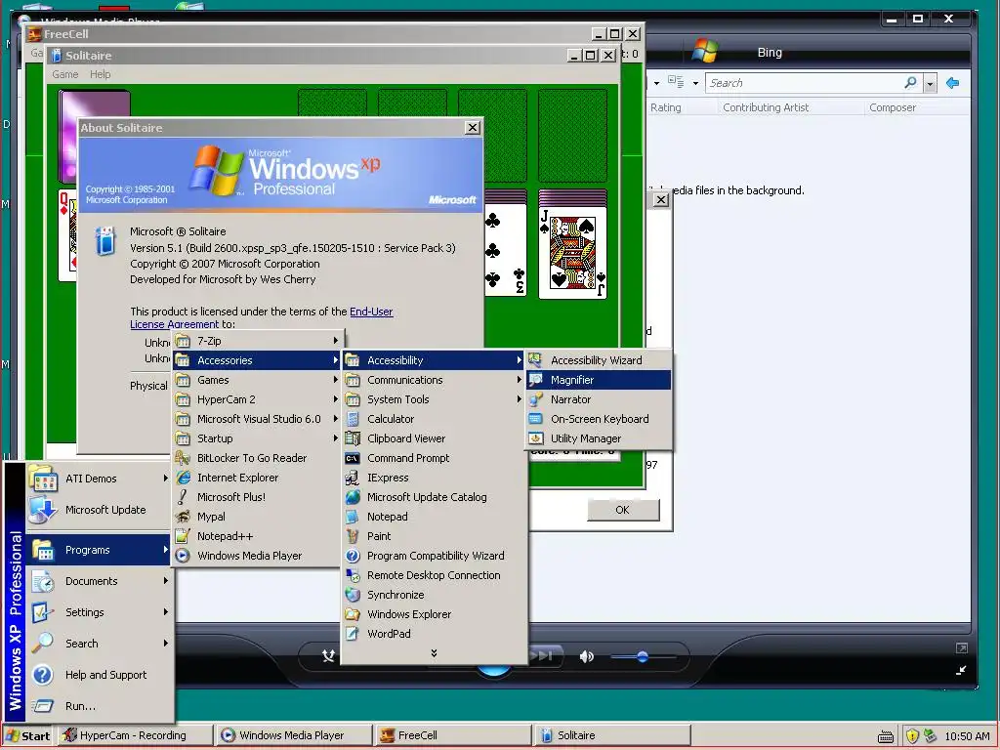The width and height of the screenshot is (1000, 750).
Task: Switch to Solitaire taskbar button
Action: pos(612,736)
